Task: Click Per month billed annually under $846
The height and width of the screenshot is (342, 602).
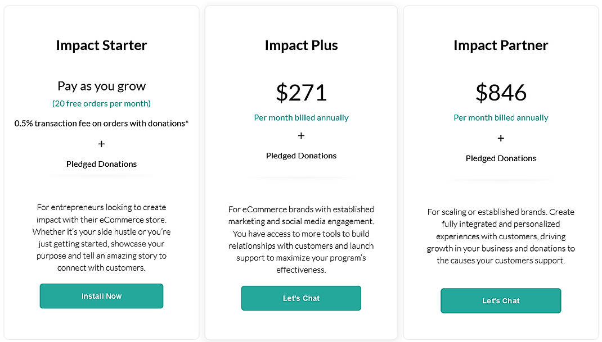Action: coord(500,118)
